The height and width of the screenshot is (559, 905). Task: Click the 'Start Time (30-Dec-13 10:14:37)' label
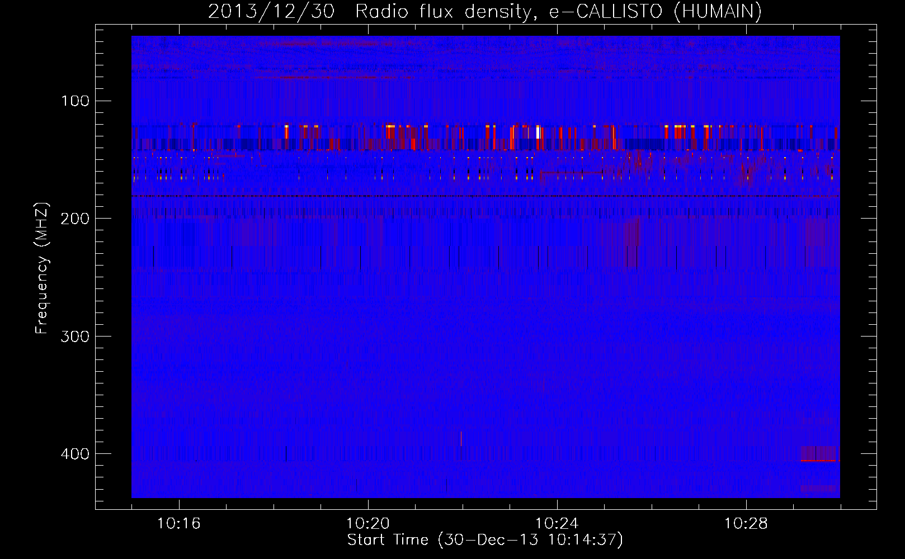click(x=485, y=540)
